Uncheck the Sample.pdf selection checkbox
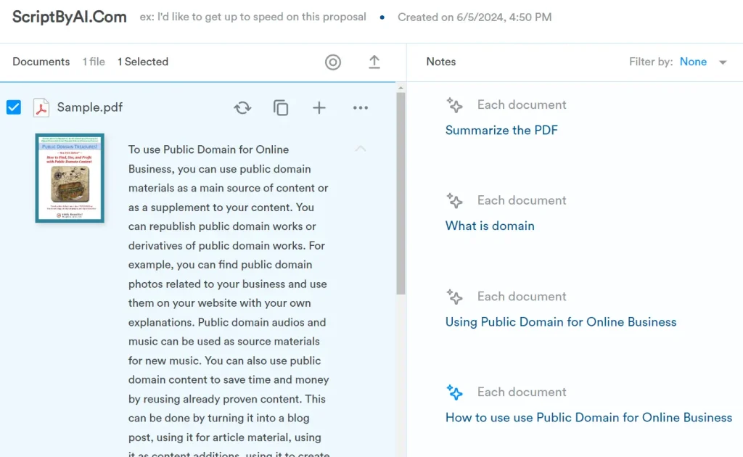 tap(13, 107)
